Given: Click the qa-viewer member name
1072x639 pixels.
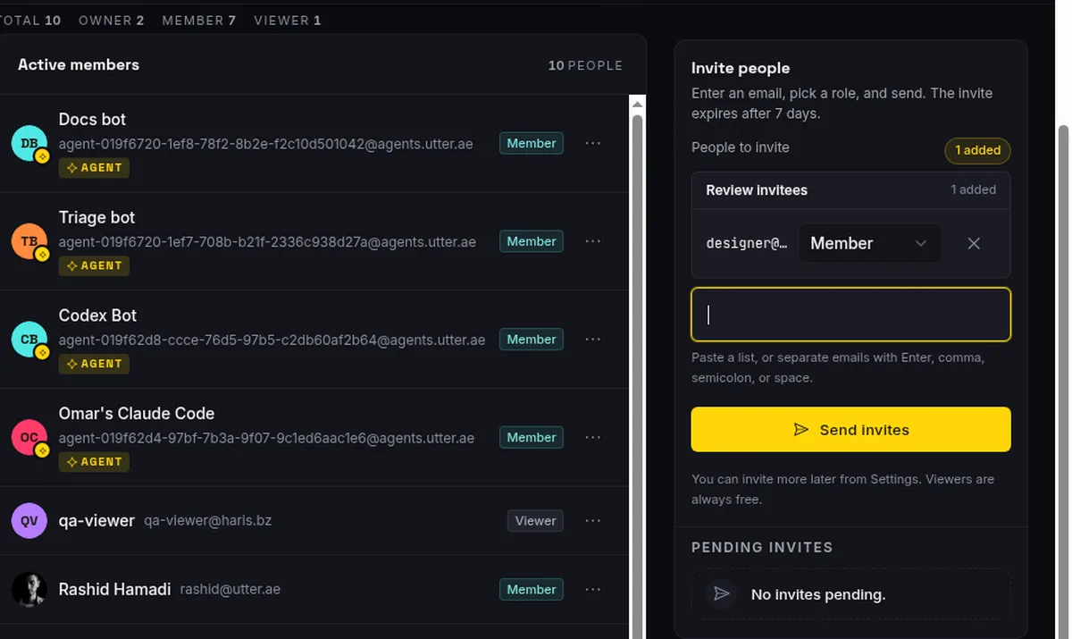Looking at the screenshot, I should tap(96, 520).
